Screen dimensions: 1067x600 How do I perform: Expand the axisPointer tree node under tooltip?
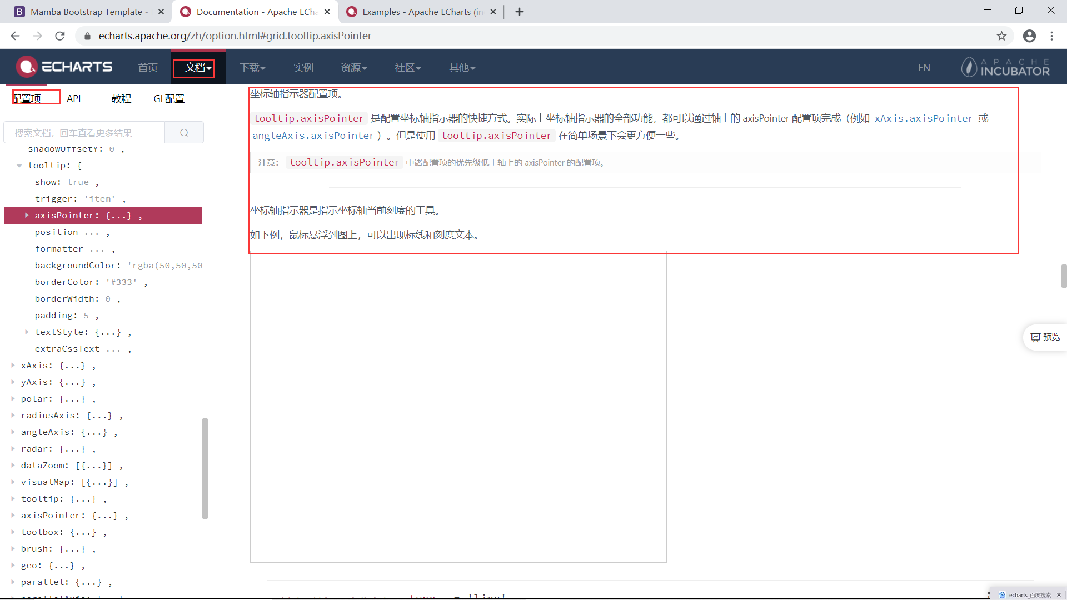tap(26, 216)
